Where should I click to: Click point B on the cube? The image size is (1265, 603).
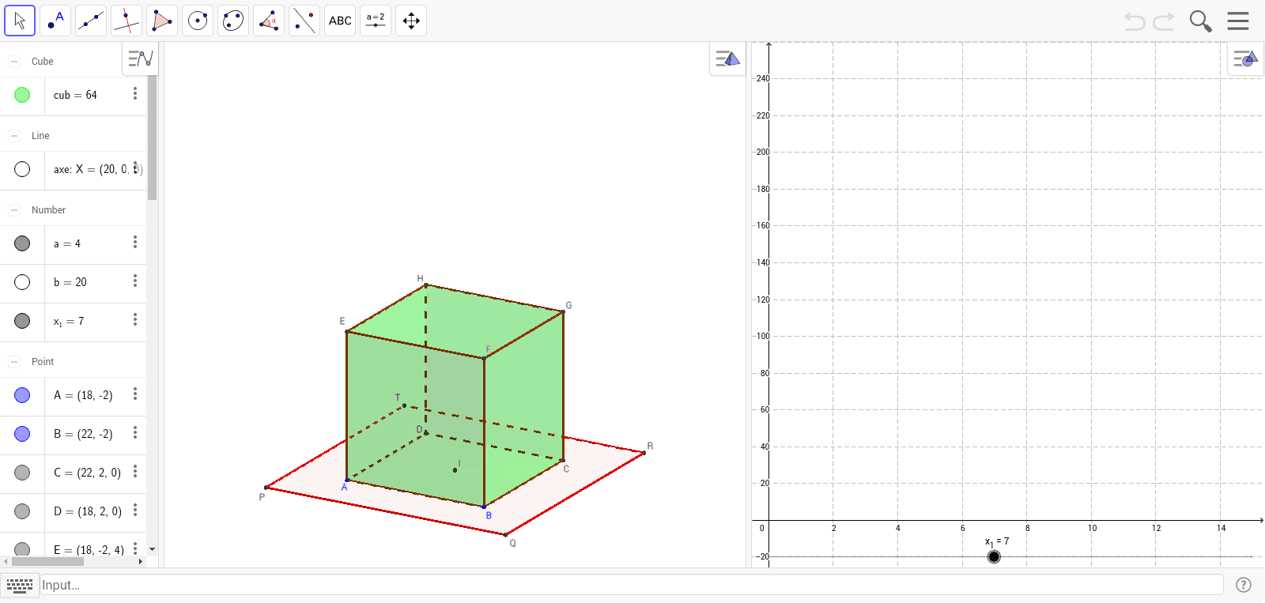pos(484,507)
